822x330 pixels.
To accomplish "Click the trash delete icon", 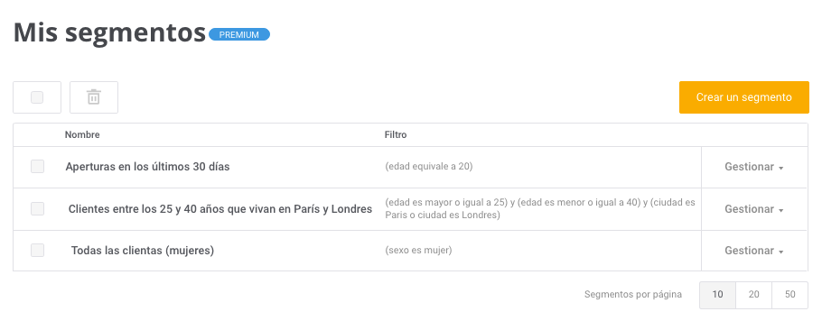I will tap(94, 97).
